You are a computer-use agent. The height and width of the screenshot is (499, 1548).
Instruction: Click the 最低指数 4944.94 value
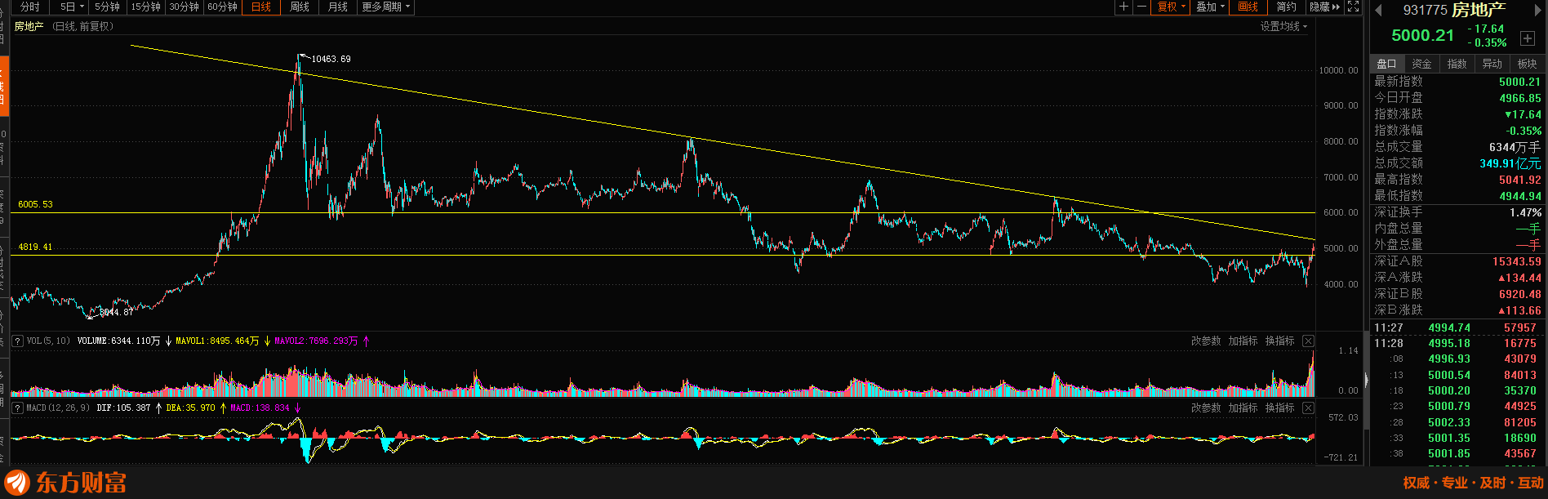click(1520, 196)
